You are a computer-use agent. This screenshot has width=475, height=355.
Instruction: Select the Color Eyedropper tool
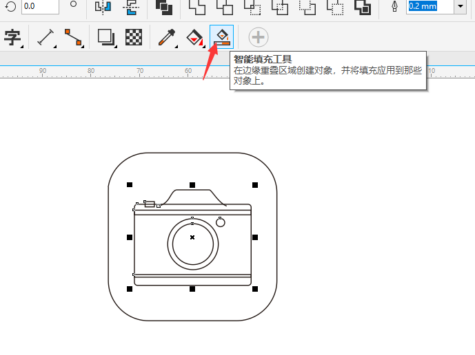168,38
